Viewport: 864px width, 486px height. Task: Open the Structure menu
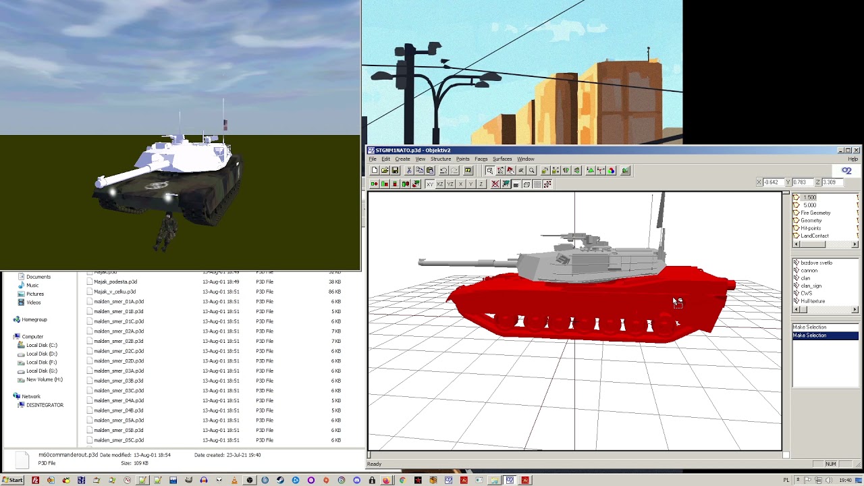441,159
